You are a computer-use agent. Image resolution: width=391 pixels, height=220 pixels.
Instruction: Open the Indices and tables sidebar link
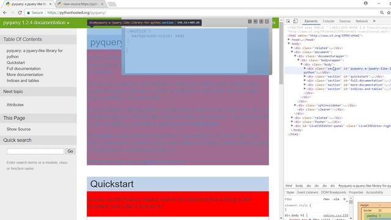tap(23, 81)
